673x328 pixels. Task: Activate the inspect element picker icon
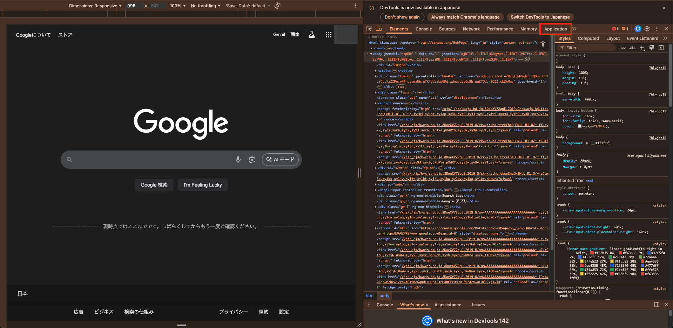click(x=369, y=29)
